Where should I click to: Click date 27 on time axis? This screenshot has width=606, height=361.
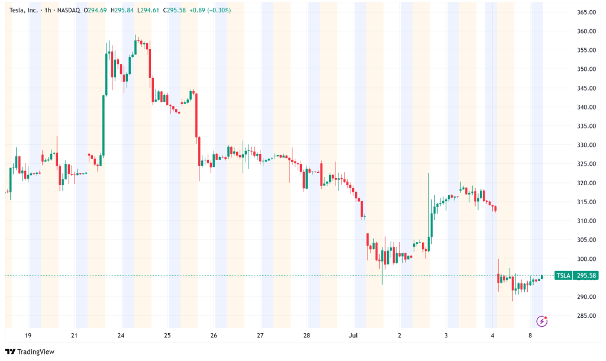pos(260,336)
